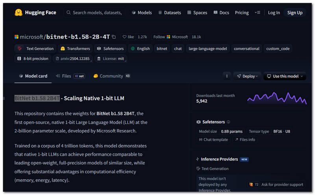Select the custom_code tag

pos(278,49)
